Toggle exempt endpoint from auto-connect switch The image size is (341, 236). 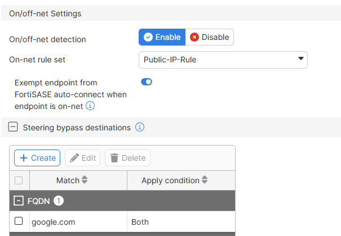pyautogui.click(x=147, y=82)
